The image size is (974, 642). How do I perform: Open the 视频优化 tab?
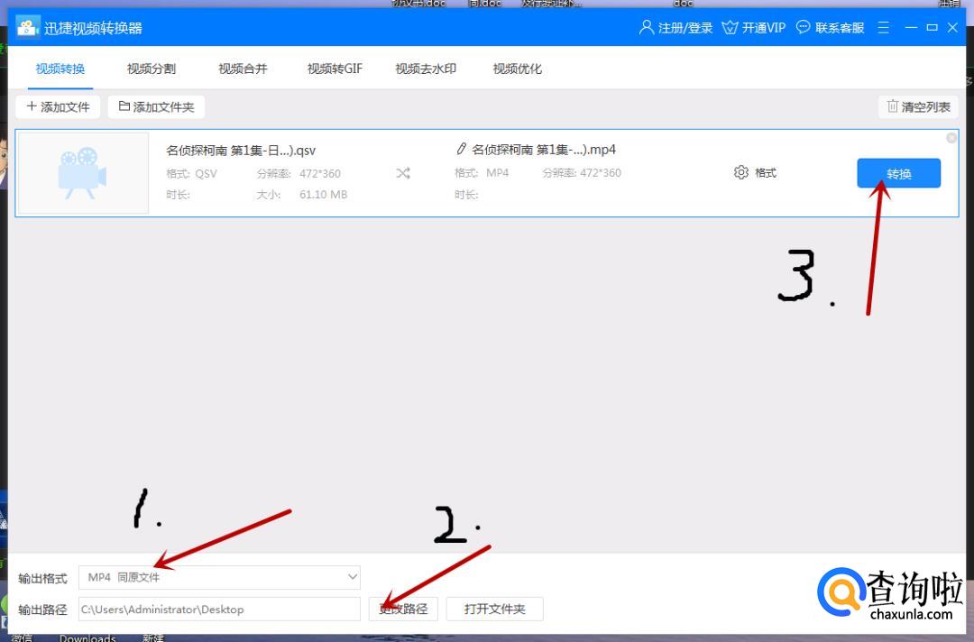[x=517, y=69]
